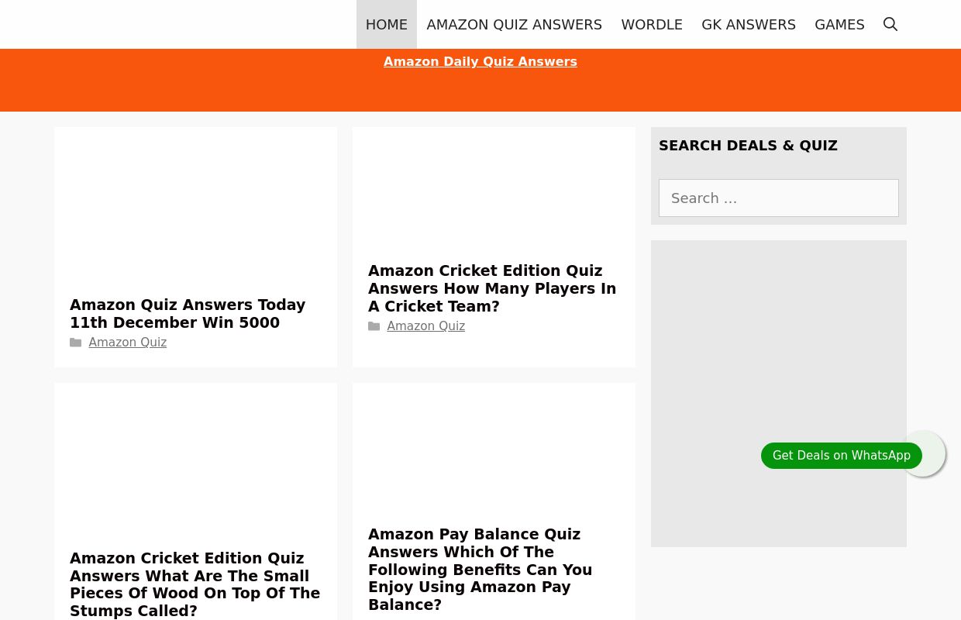This screenshot has height=620, width=961.
Task: Open the GAMES menu item
Action: (839, 25)
